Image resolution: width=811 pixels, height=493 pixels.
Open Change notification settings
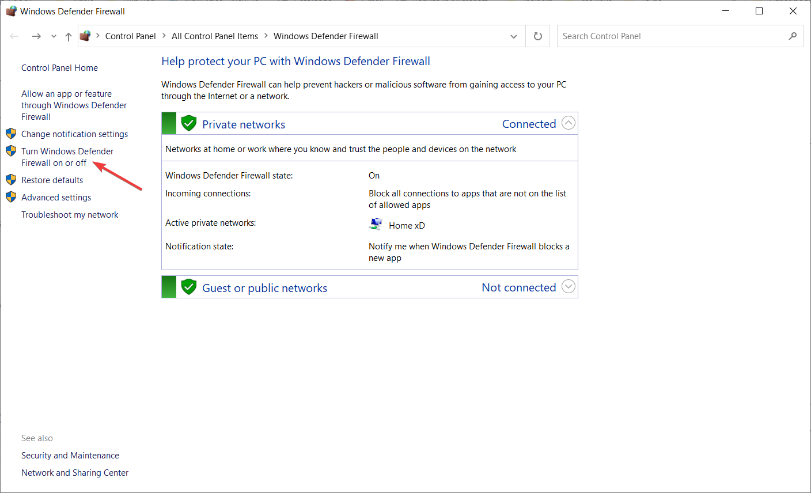pyautogui.click(x=75, y=134)
